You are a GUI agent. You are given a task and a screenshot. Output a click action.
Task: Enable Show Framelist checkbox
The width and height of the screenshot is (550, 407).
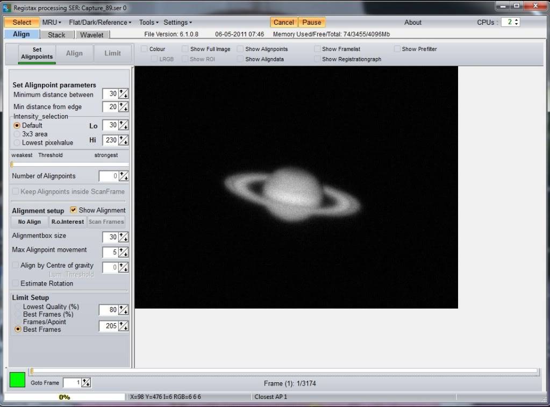point(317,49)
